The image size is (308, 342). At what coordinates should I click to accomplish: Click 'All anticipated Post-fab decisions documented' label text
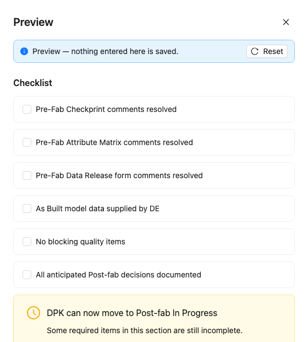(119, 275)
